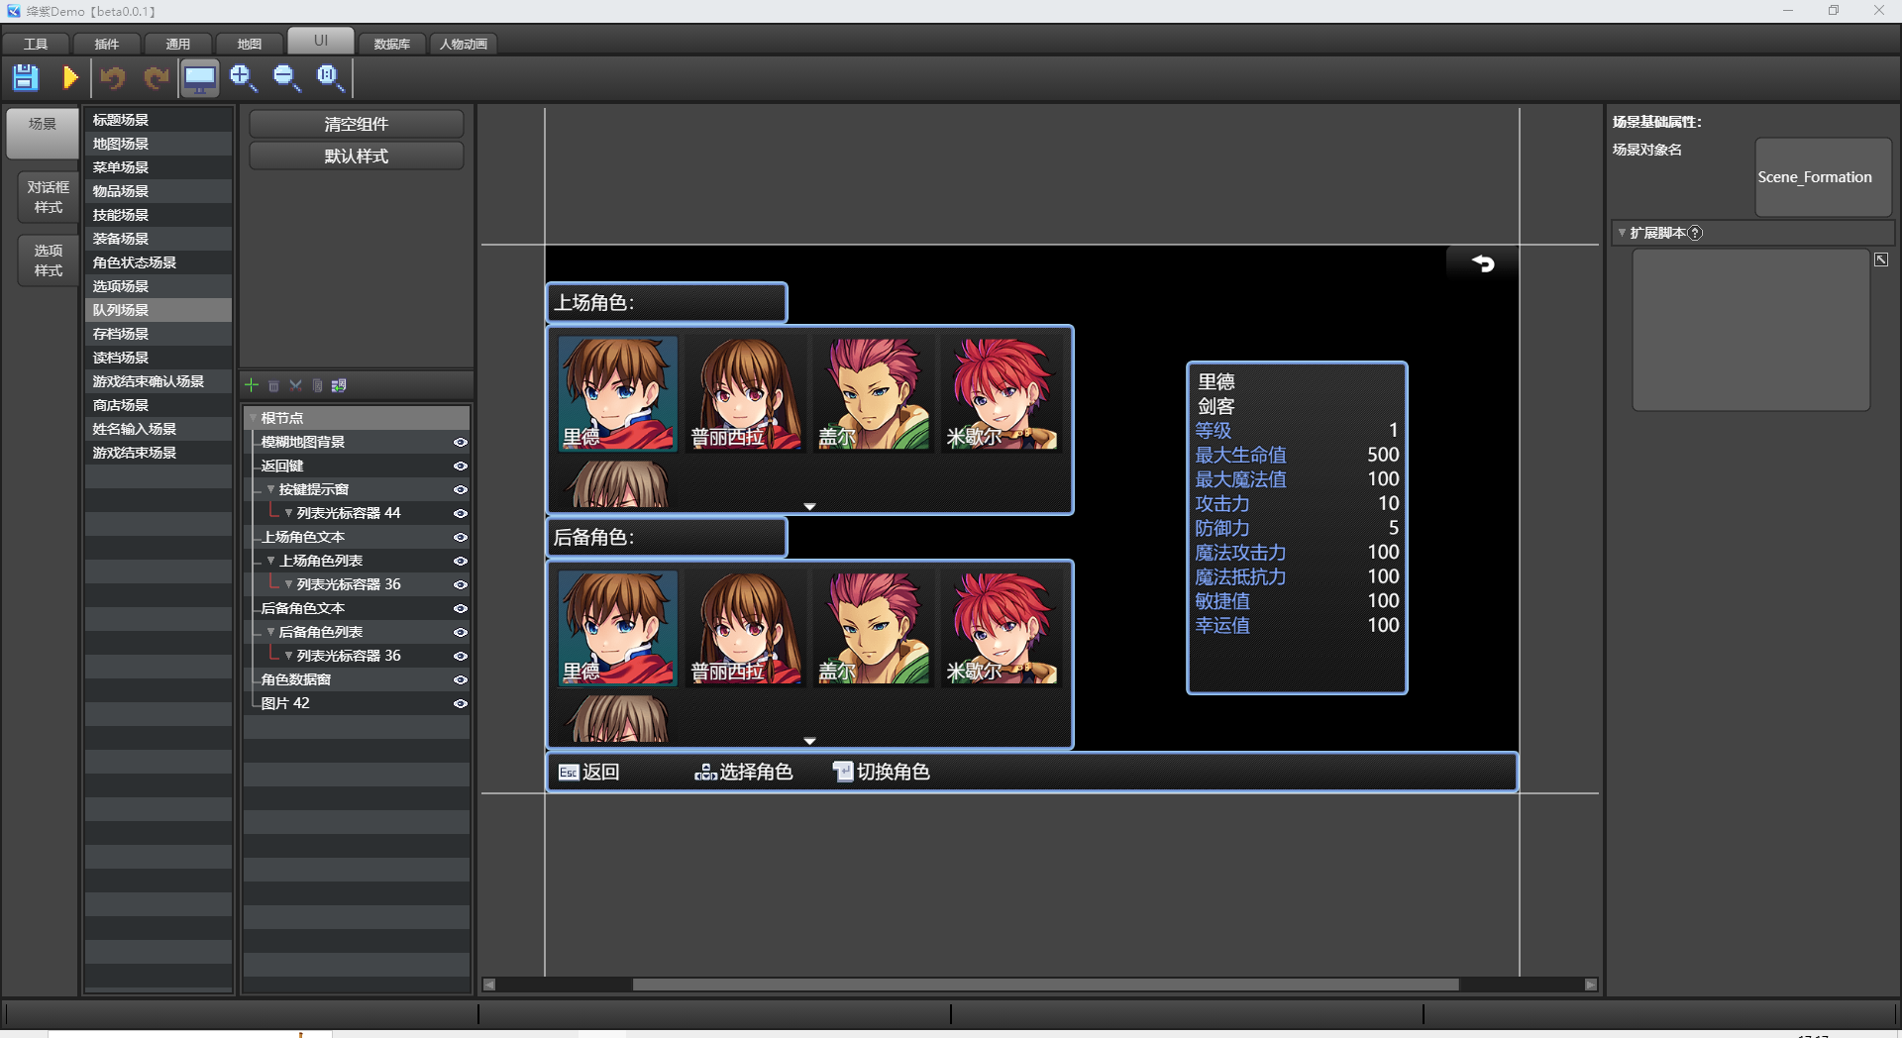The image size is (1902, 1038).
Task: Switch to the 人物动画 tab
Action: coord(464,44)
